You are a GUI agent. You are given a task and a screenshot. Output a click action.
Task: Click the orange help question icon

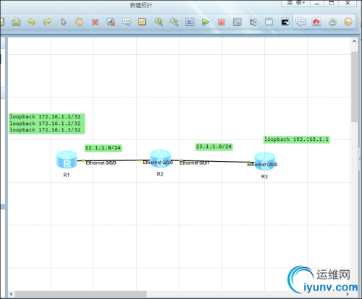(x=348, y=22)
